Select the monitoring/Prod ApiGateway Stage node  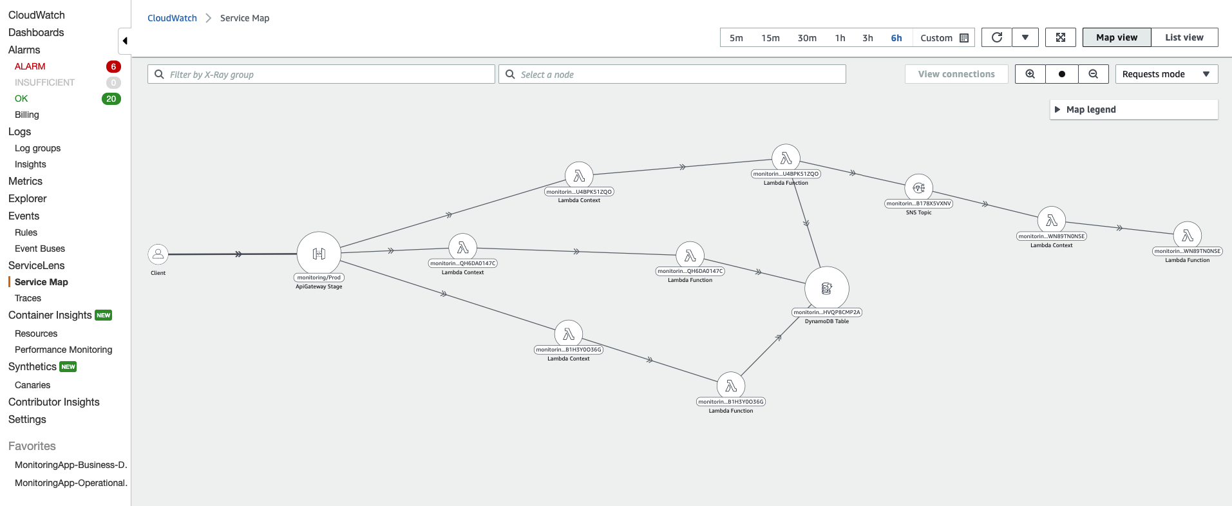(319, 254)
